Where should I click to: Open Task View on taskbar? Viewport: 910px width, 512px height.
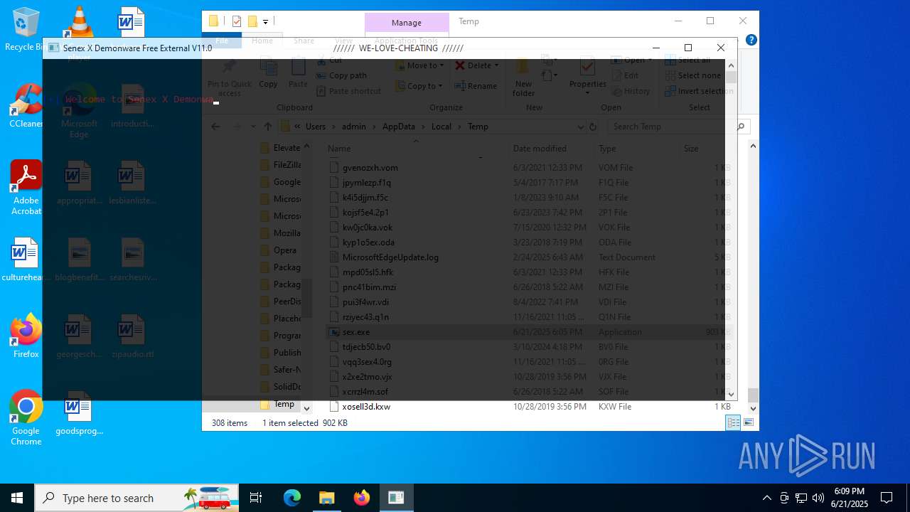256,498
